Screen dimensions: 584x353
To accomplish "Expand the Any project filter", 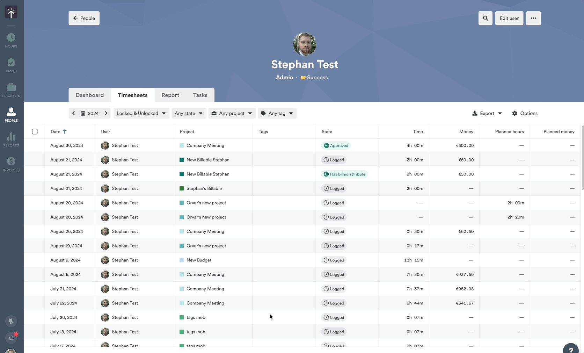I will pyautogui.click(x=232, y=113).
